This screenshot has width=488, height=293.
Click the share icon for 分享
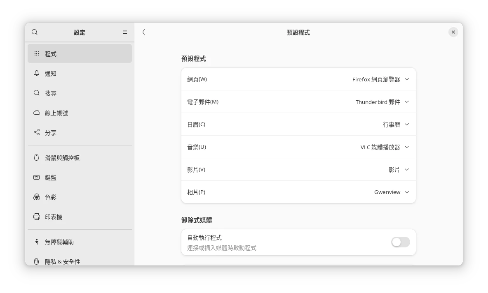point(37,132)
